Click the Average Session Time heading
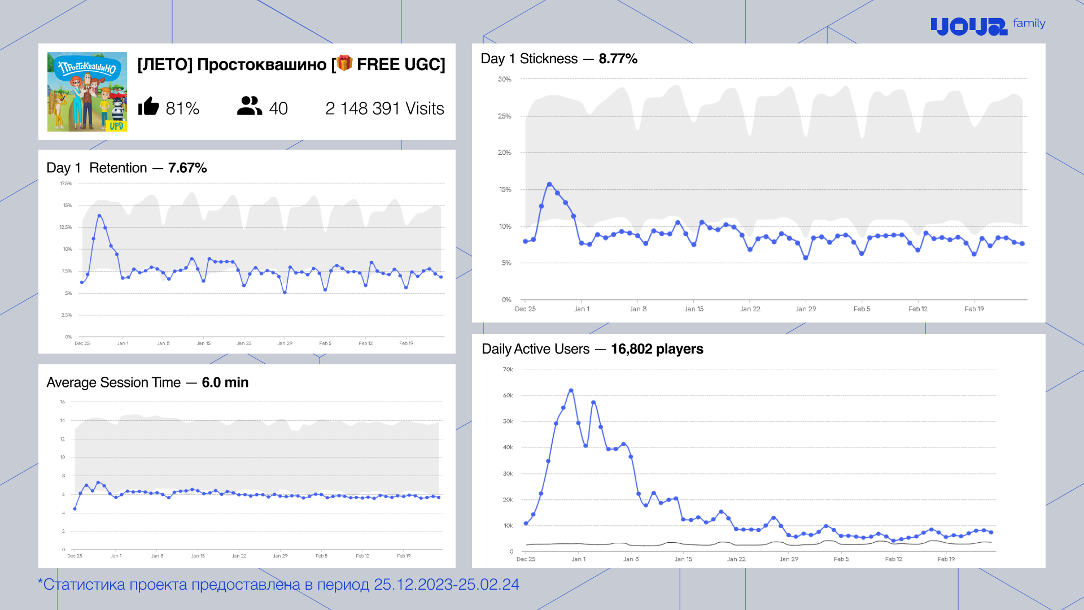The height and width of the screenshot is (610, 1084). pos(113,382)
